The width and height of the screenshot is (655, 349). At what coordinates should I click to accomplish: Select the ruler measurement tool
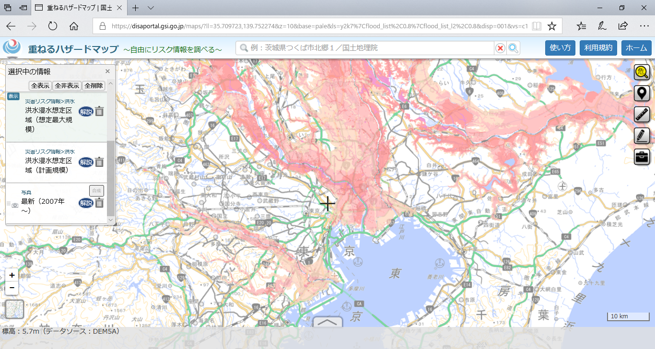pos(642,115)
